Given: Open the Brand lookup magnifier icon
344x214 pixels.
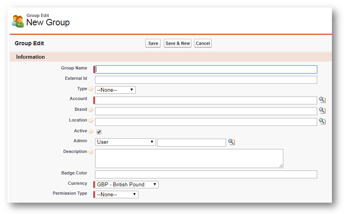Looking at the screenshot, I should (x=322, y=111).
